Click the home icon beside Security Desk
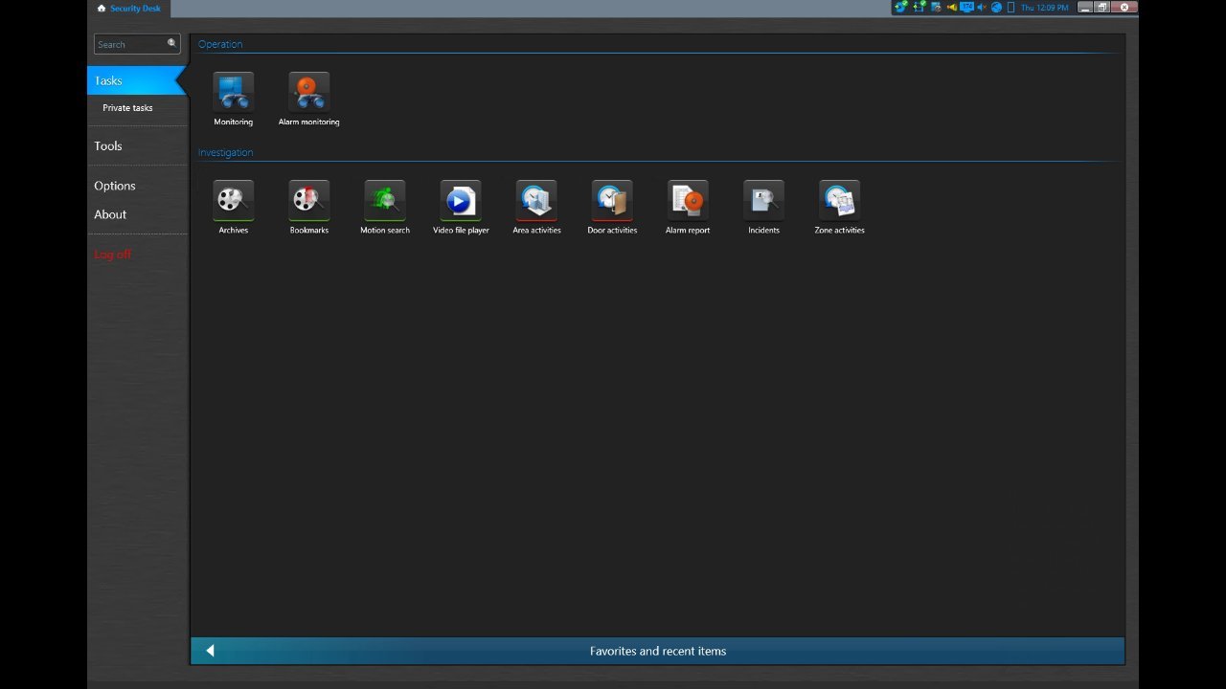 click(x=102, y=8)
